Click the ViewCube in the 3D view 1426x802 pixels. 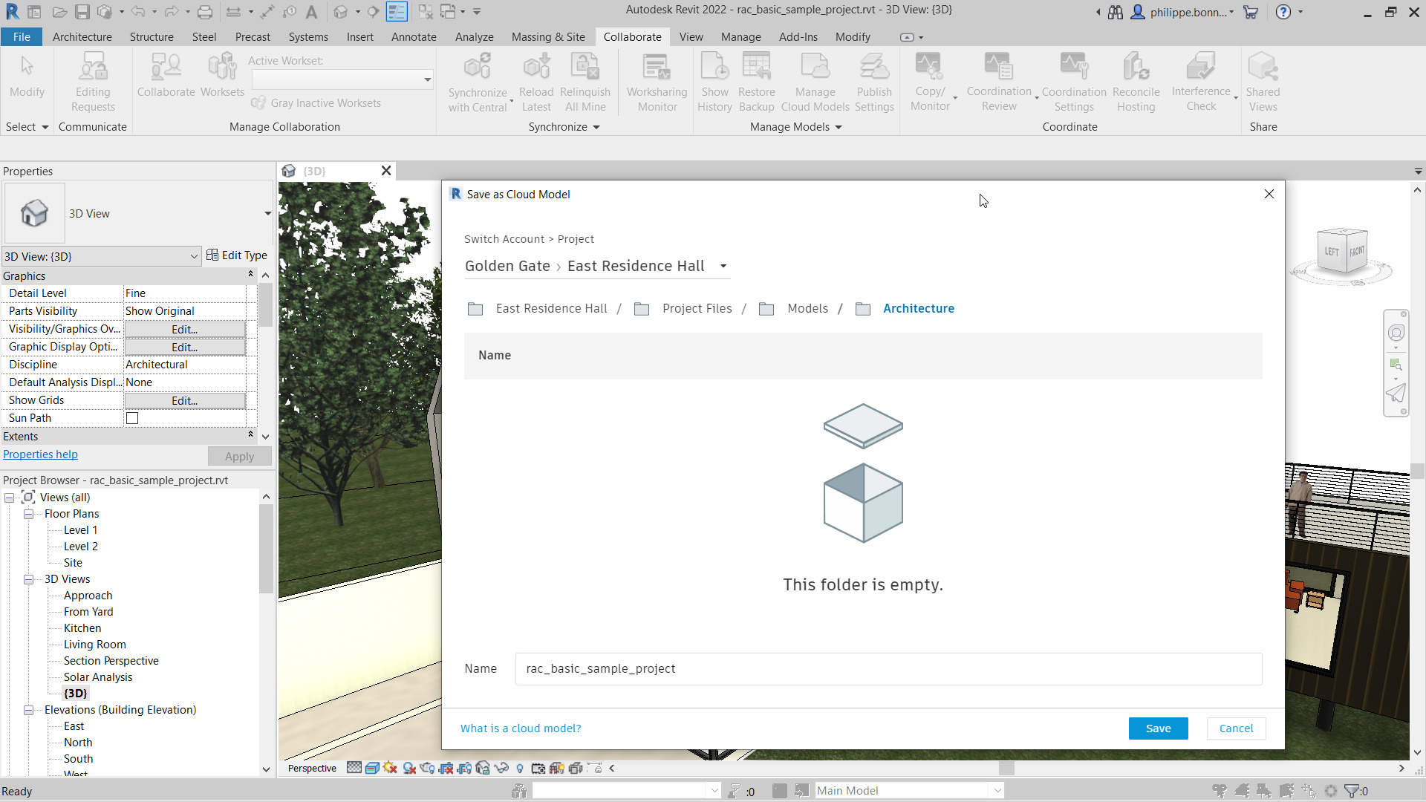[1343, 252]
